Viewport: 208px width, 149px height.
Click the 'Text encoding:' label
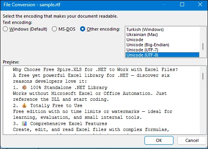coord(17,22)
